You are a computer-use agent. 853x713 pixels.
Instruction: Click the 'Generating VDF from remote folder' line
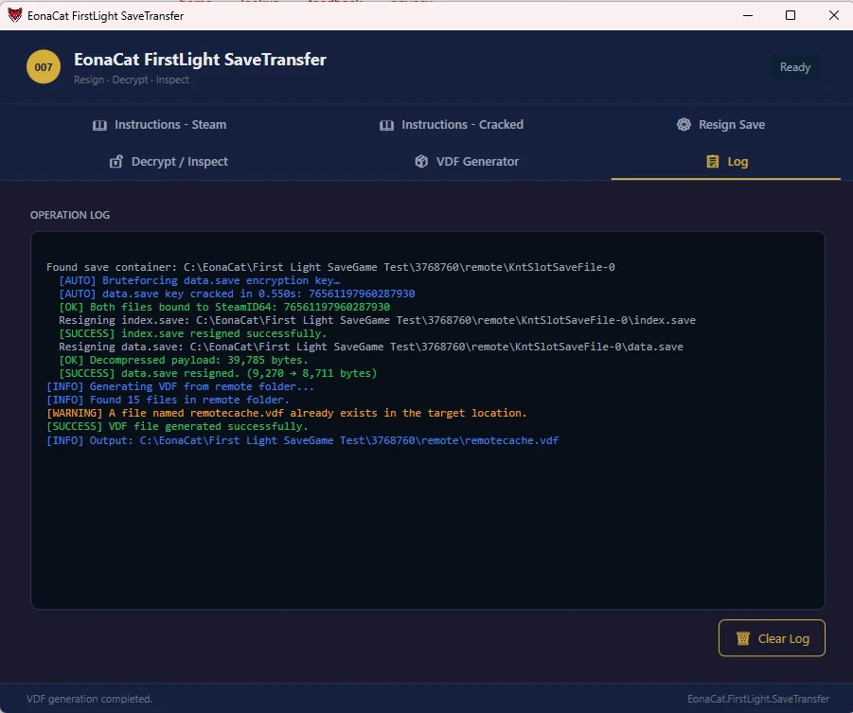pyautogui.click(x=180, y=386)
